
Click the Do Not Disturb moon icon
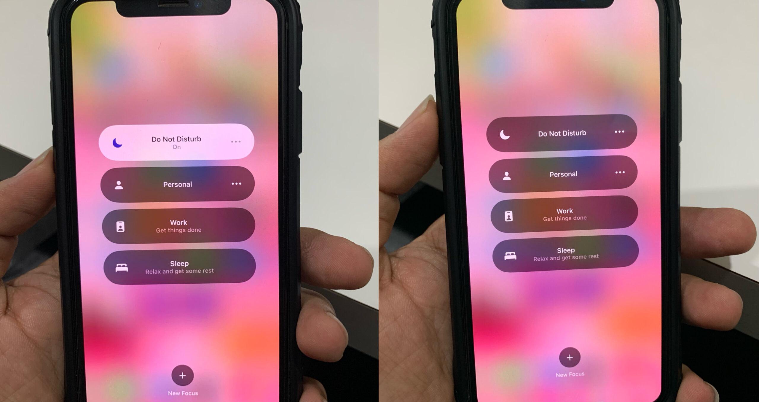117,142
